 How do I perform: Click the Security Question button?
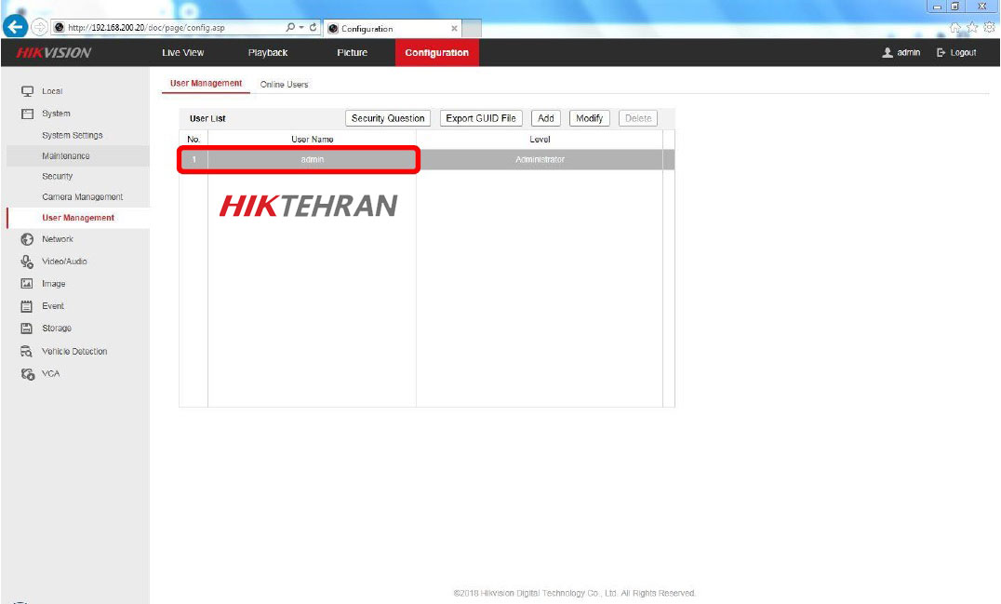coord(388,118)
